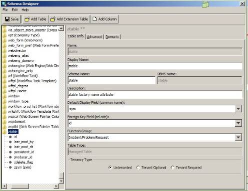
Task: Click the Schema Designer title bar icon
Action: (4, 3)
